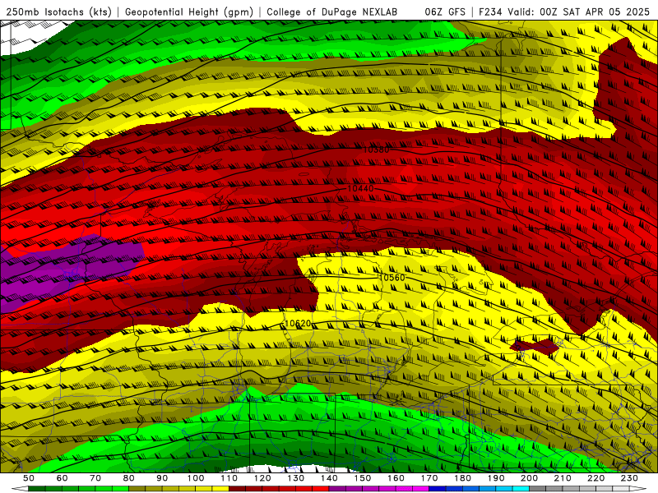Click the 'Geopotential Height (gpm)' title text

(189, 12)
